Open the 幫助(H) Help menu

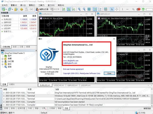(x=61, y=5)
